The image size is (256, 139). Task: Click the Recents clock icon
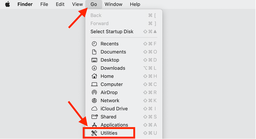click(x=94, y=44)
